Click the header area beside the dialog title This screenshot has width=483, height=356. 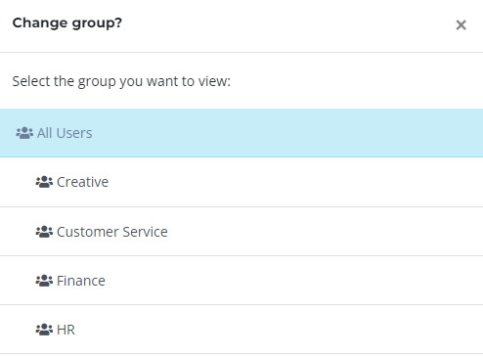[286, 25]
